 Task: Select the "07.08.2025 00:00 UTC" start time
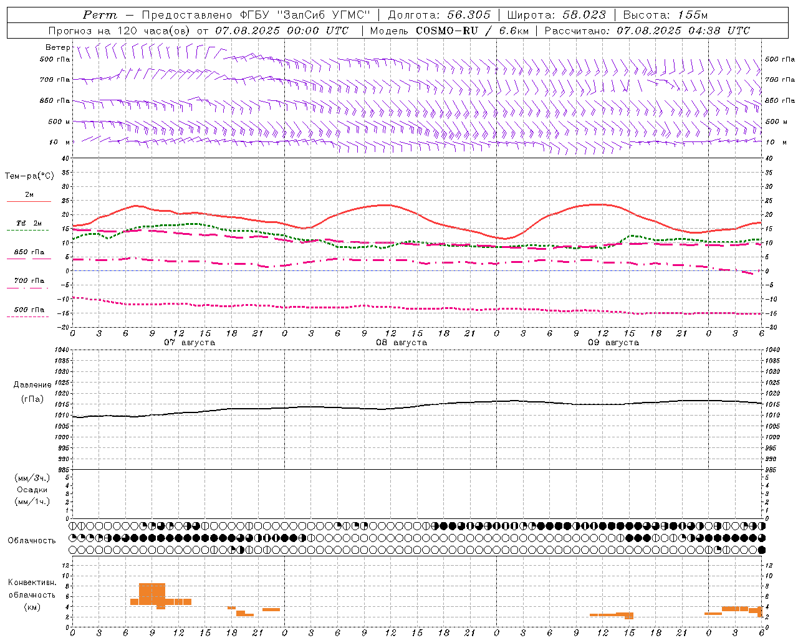coord(282,31)
